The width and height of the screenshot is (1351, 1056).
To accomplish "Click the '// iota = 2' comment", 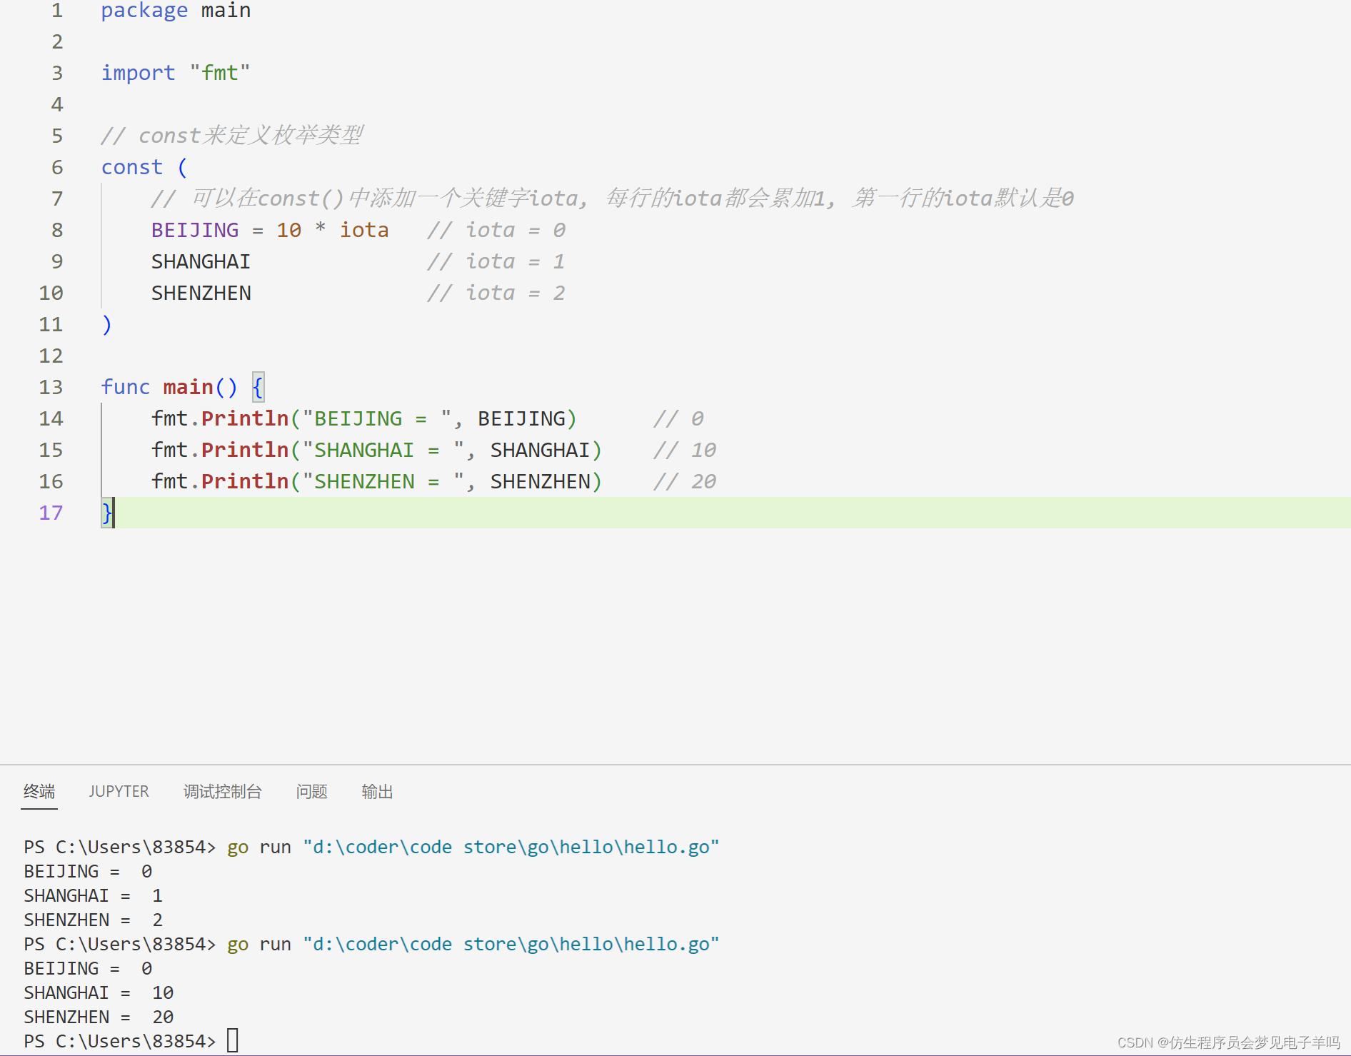I will coord(496,293).
